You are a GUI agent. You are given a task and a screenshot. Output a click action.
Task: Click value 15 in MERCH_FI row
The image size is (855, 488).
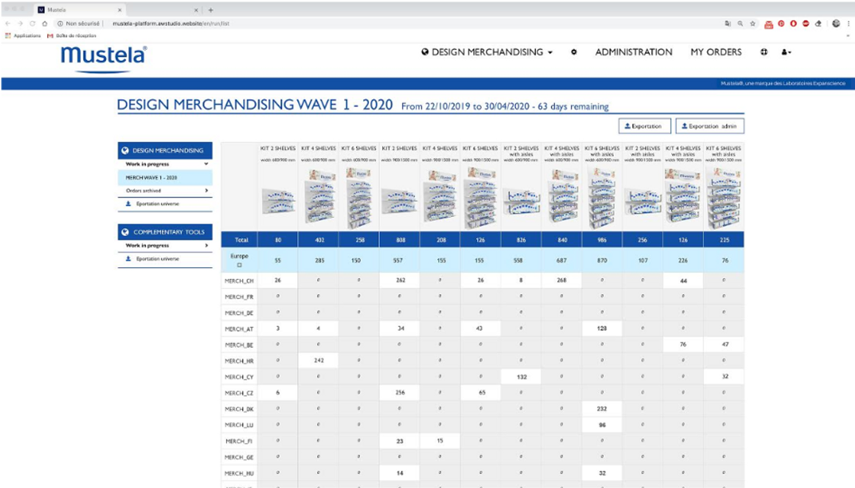(440, 440)
